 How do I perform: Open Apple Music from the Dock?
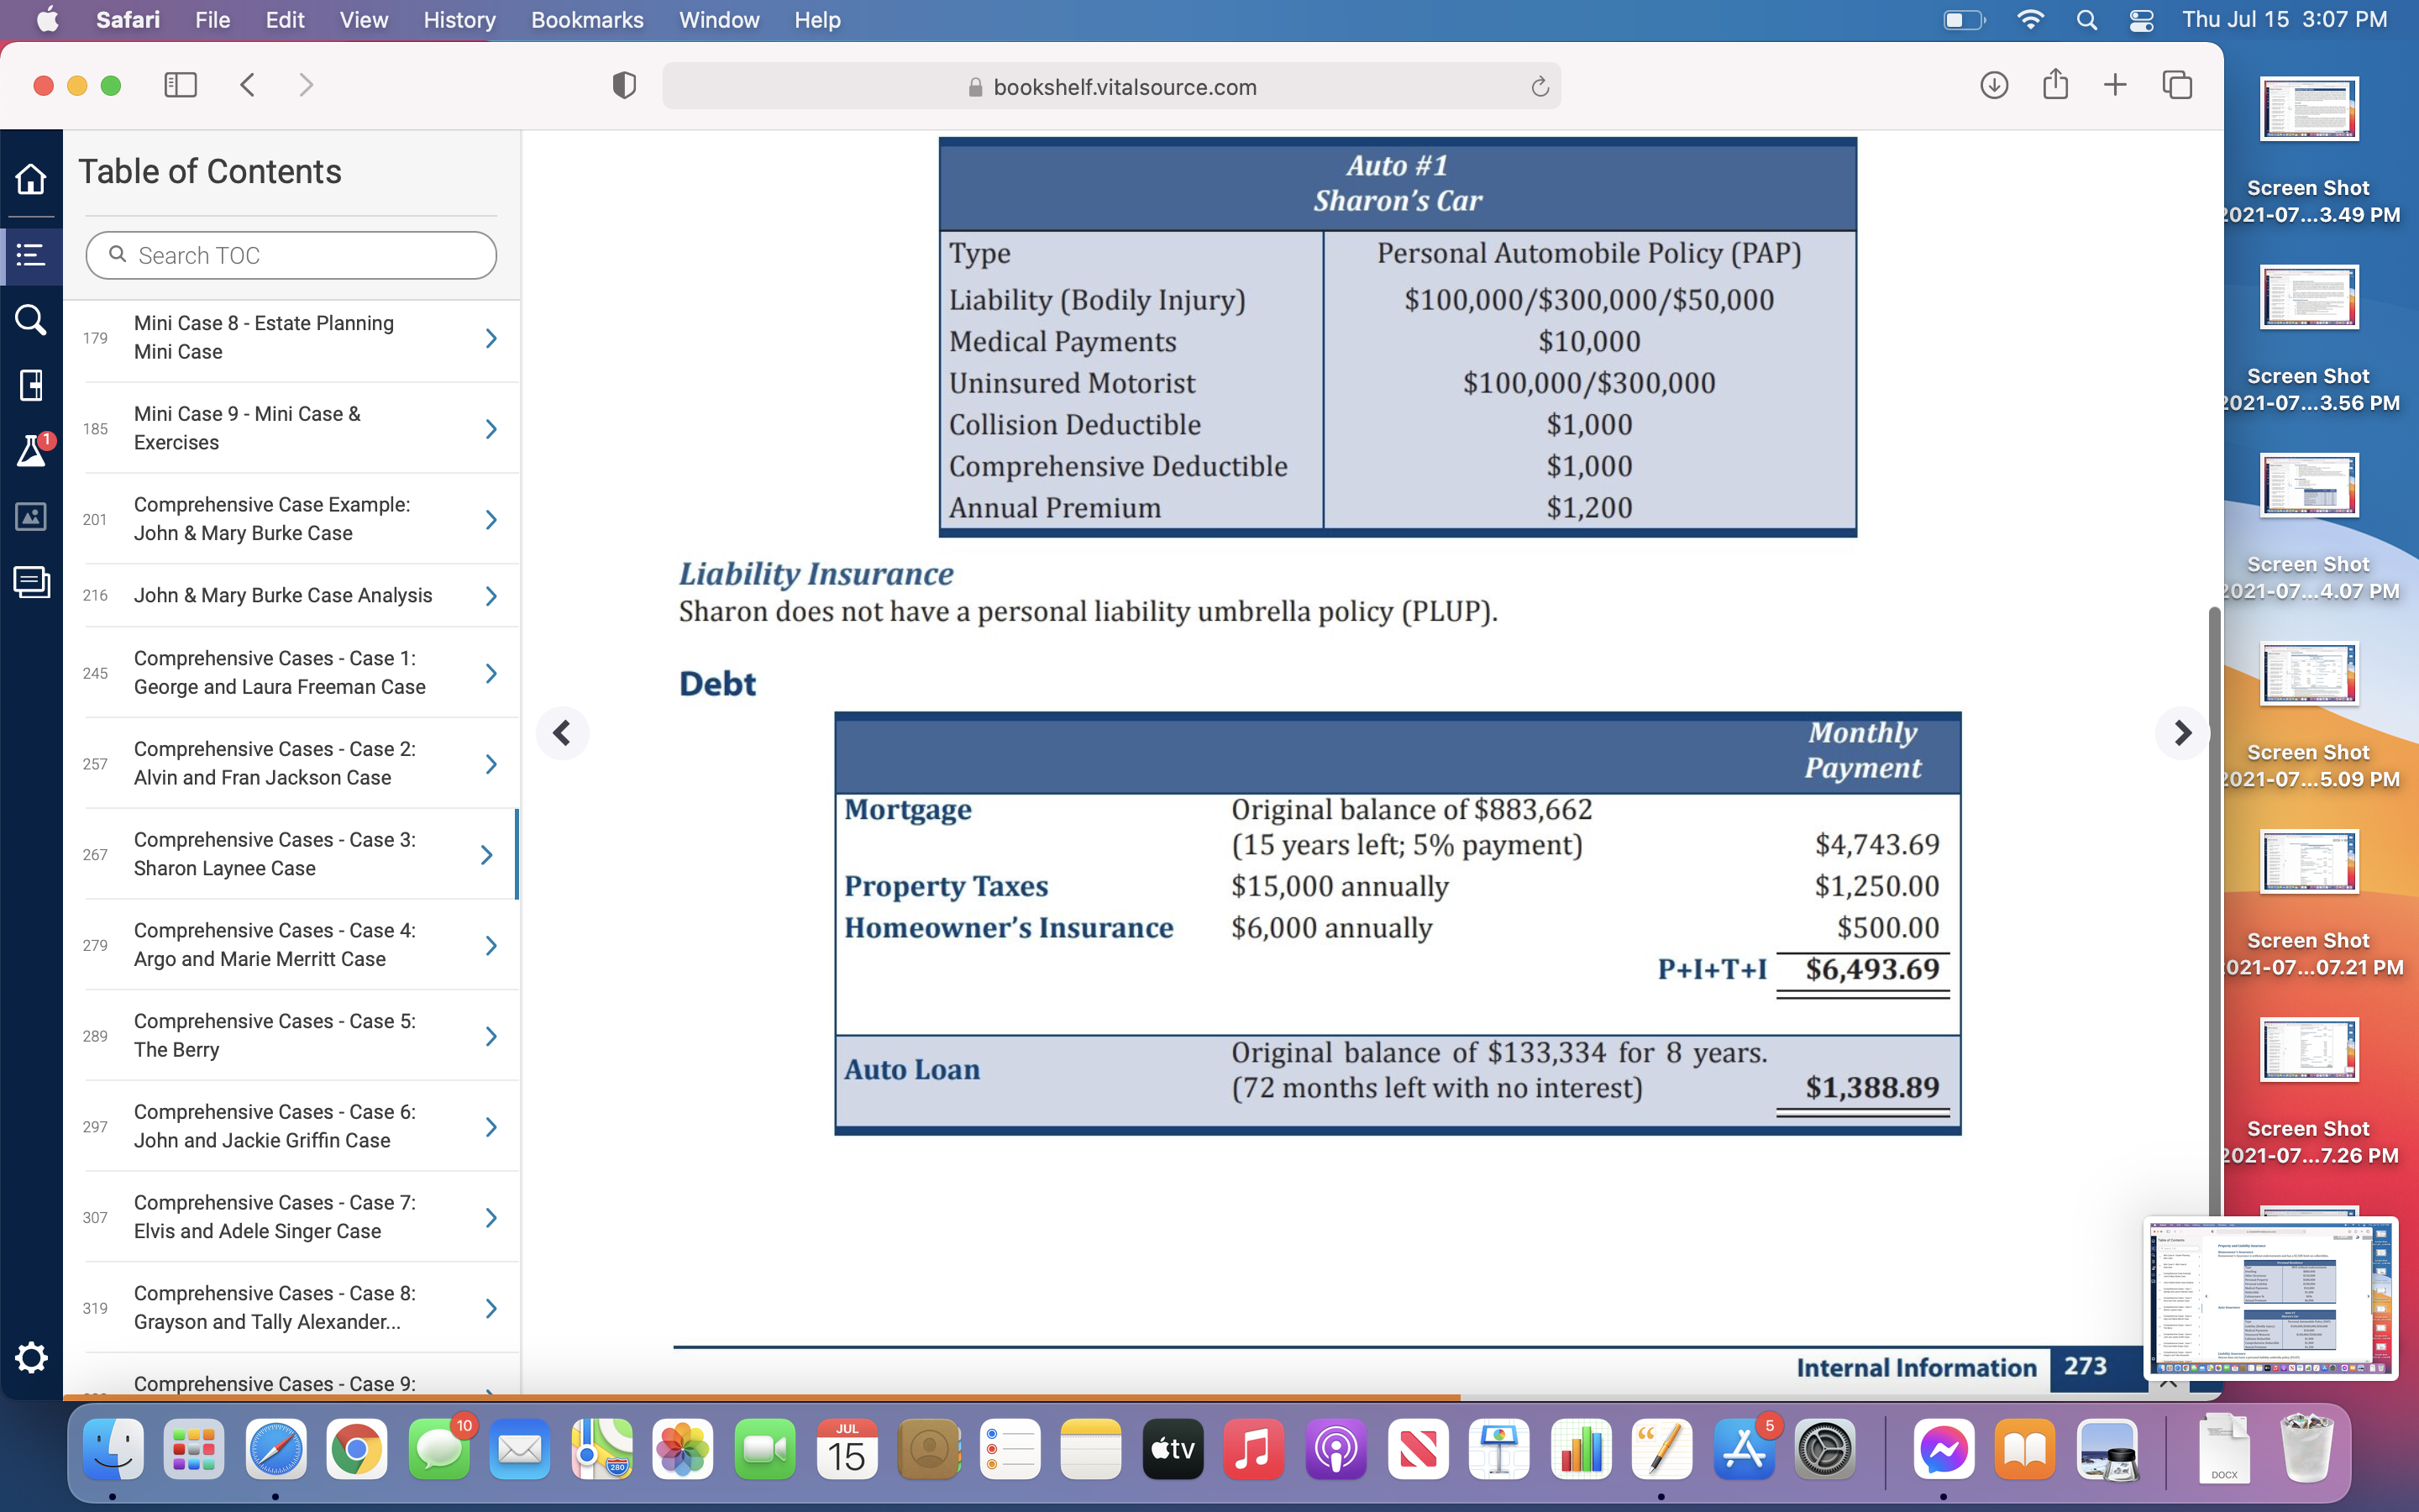(1253, 1449)
